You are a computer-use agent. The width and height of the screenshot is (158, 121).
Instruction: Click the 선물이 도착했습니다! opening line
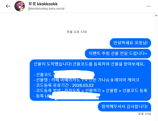coord(89,64)
